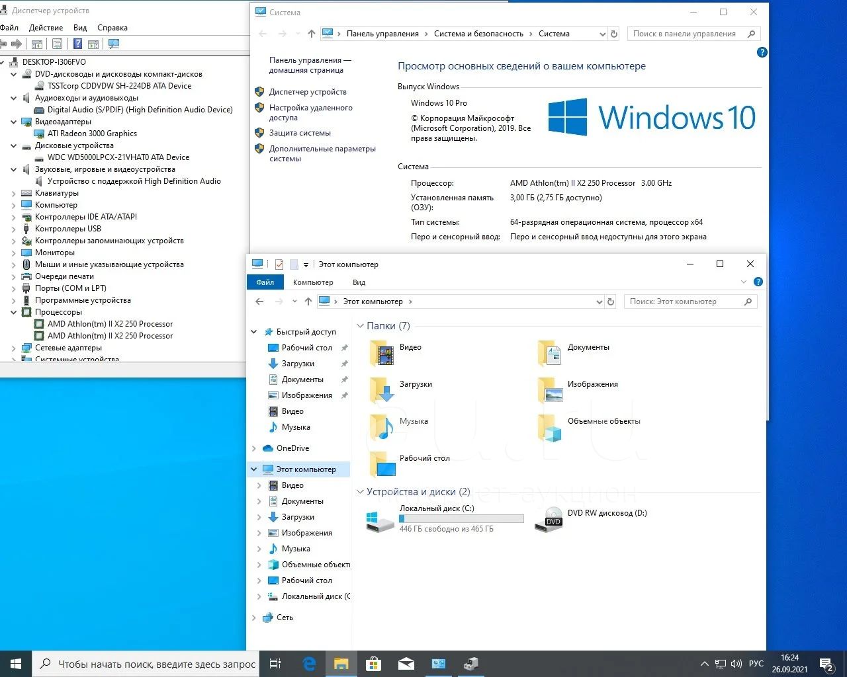Open the Вид tab in Explorer ribbon
Image resolution: width=847 pixels, height=677 pixels.
[x=359, y=282]
